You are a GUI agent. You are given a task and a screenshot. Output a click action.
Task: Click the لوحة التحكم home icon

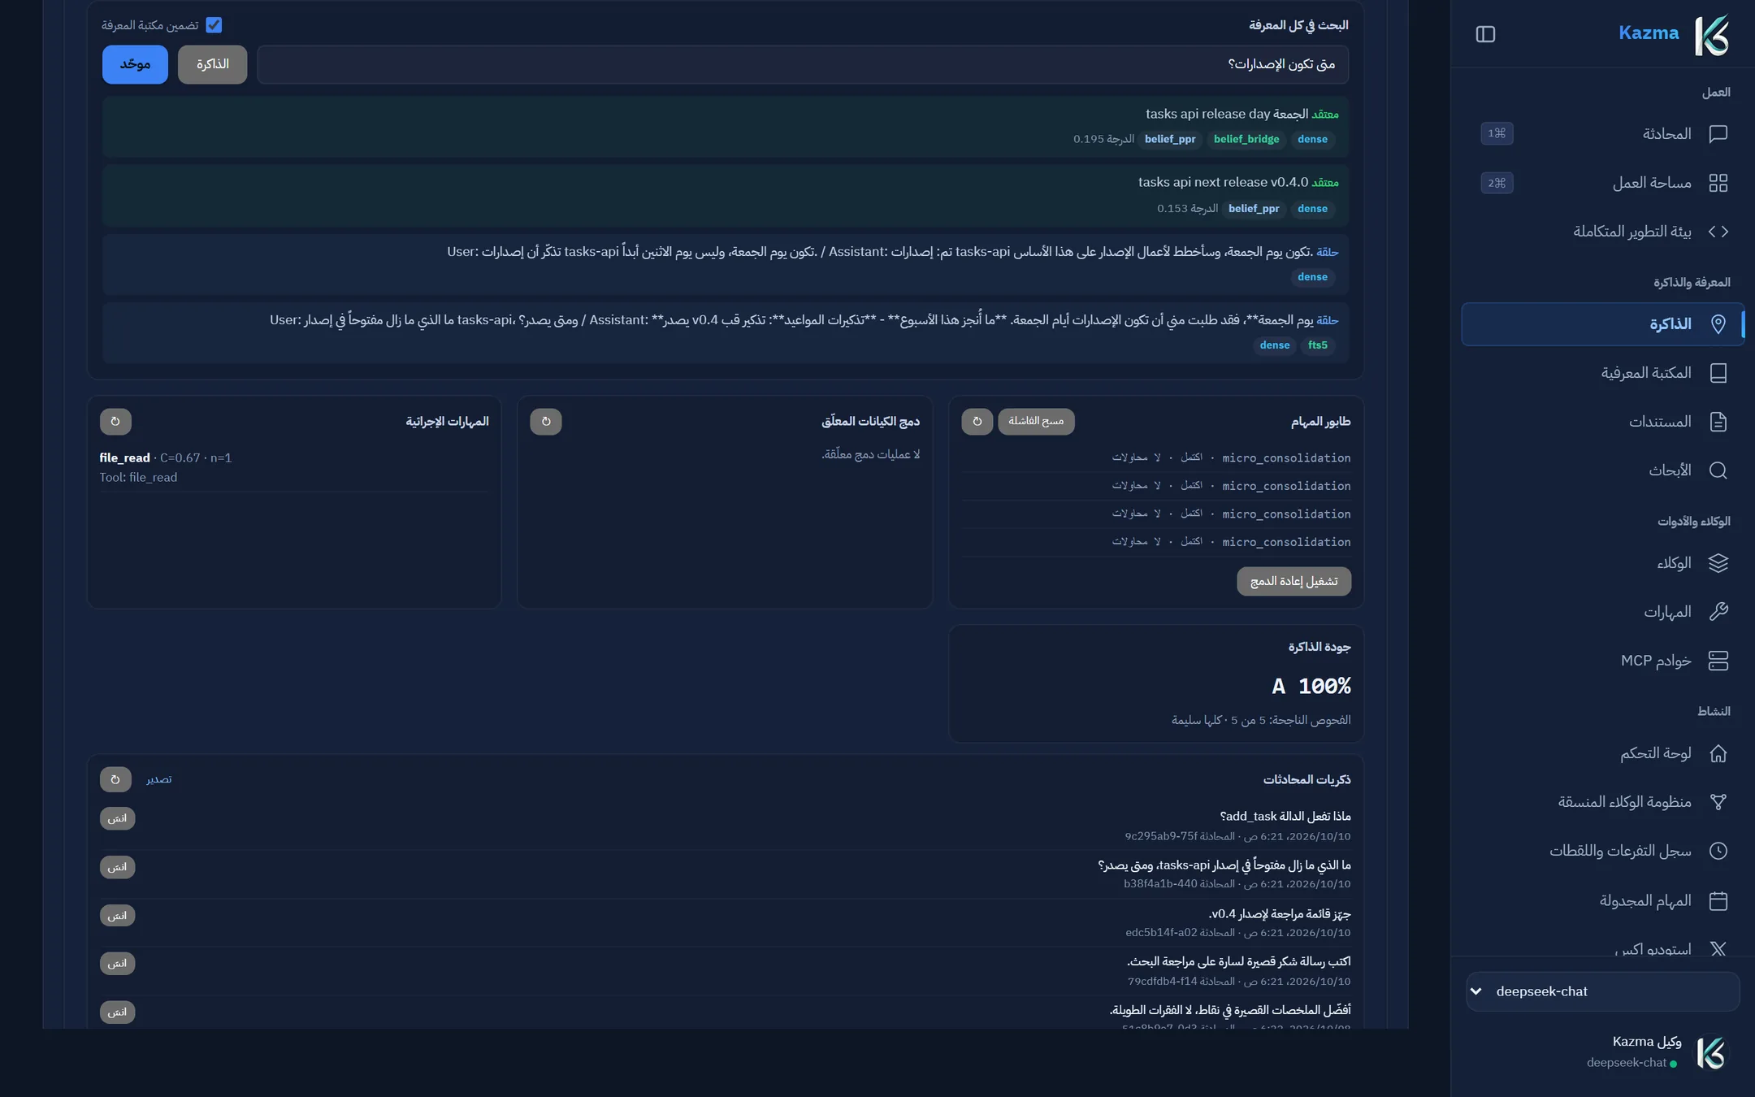pyautogui.click(x=1718, y=753)
